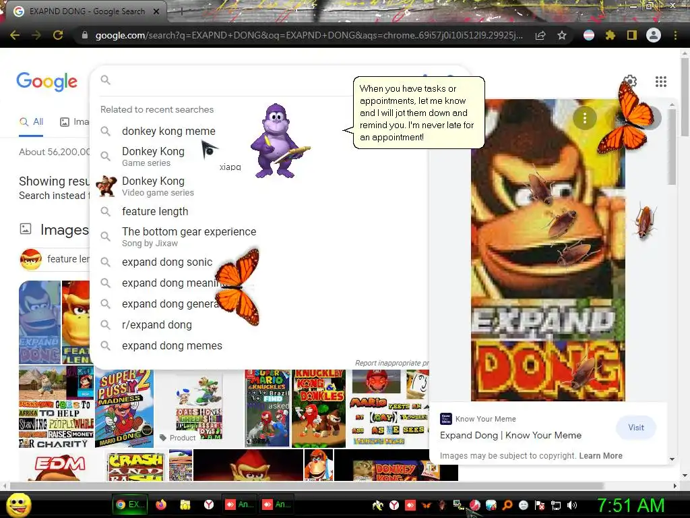
Task: Click the address bar URL
Action: 309,35
